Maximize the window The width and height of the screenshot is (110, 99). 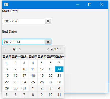(x=90, y=5)
